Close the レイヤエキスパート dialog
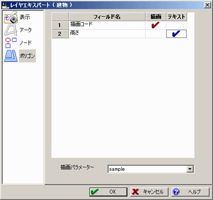This screenshot has width=213, height=200. [207, 5]
